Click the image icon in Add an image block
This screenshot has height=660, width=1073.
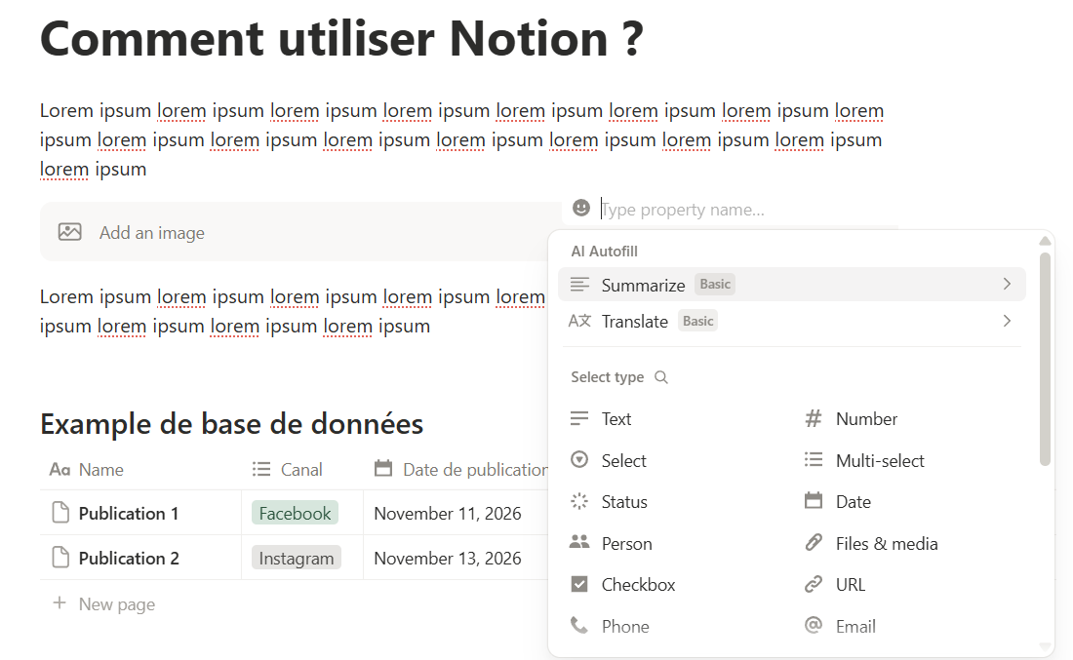[70, 232]
